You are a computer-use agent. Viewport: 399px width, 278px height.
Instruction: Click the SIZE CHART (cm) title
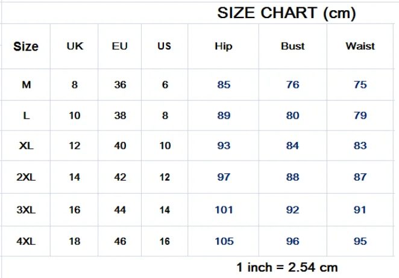[x=286, y=13]
